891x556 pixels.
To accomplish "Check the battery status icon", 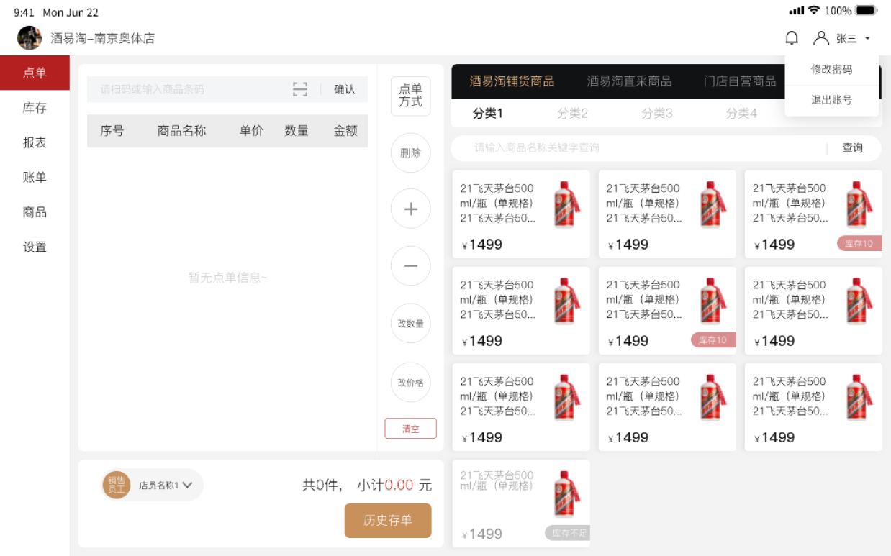I will (x=866, y=11).
